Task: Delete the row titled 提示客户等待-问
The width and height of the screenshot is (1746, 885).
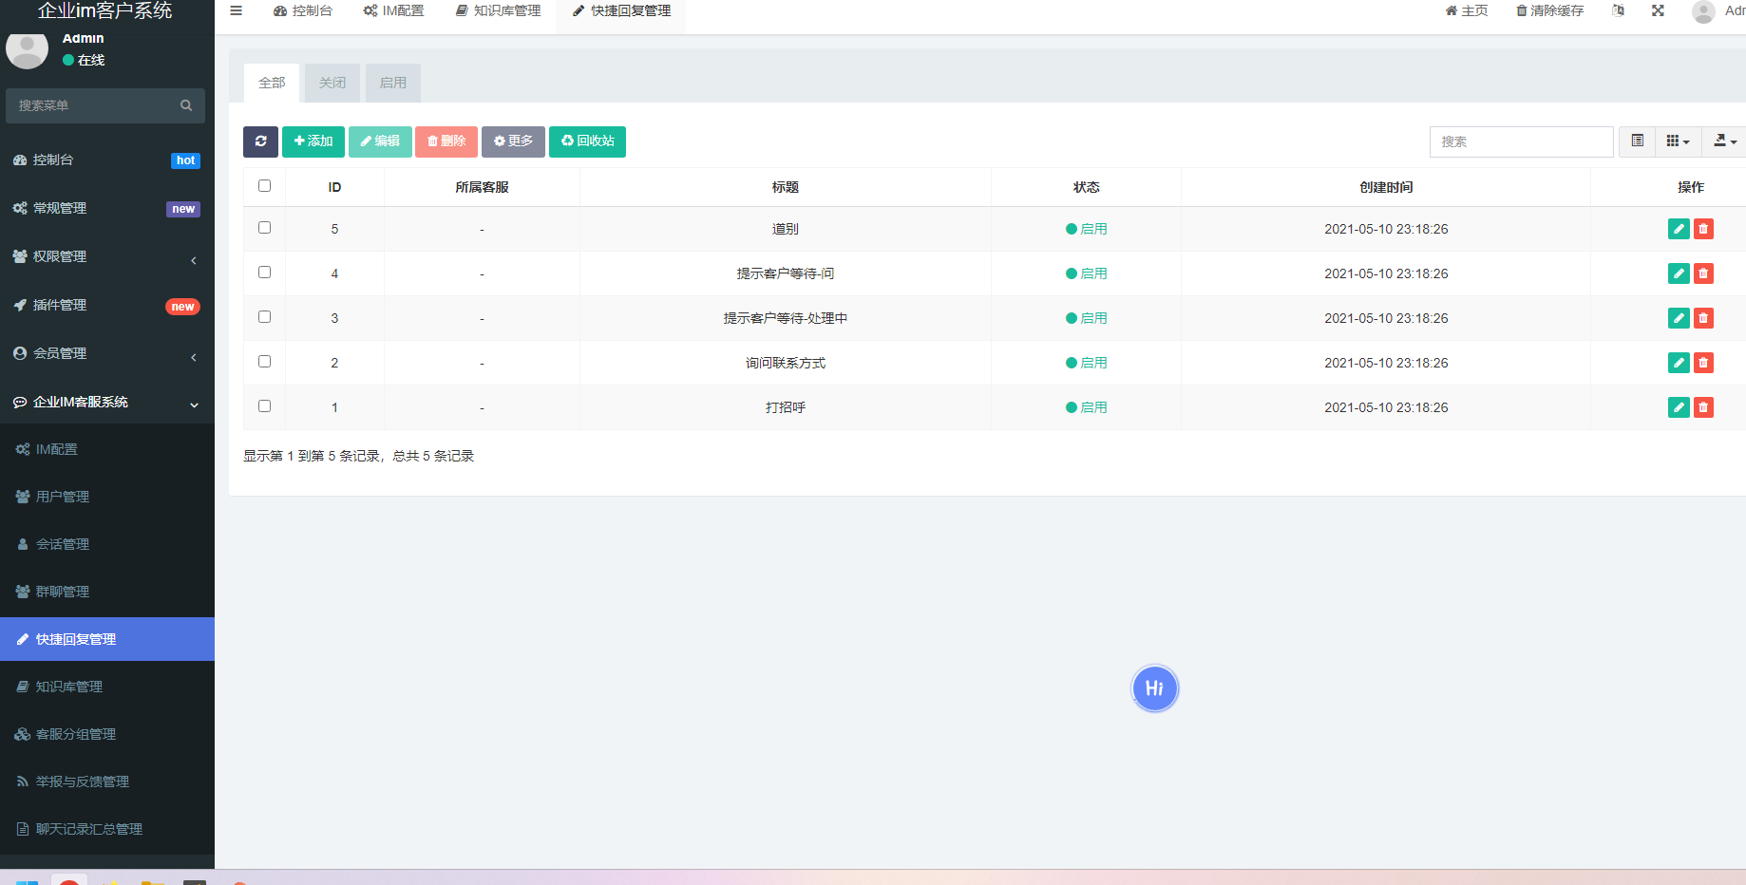Action: point(1703,273)
